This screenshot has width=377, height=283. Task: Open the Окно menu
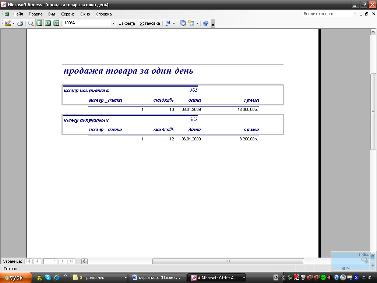coord(85,14)
